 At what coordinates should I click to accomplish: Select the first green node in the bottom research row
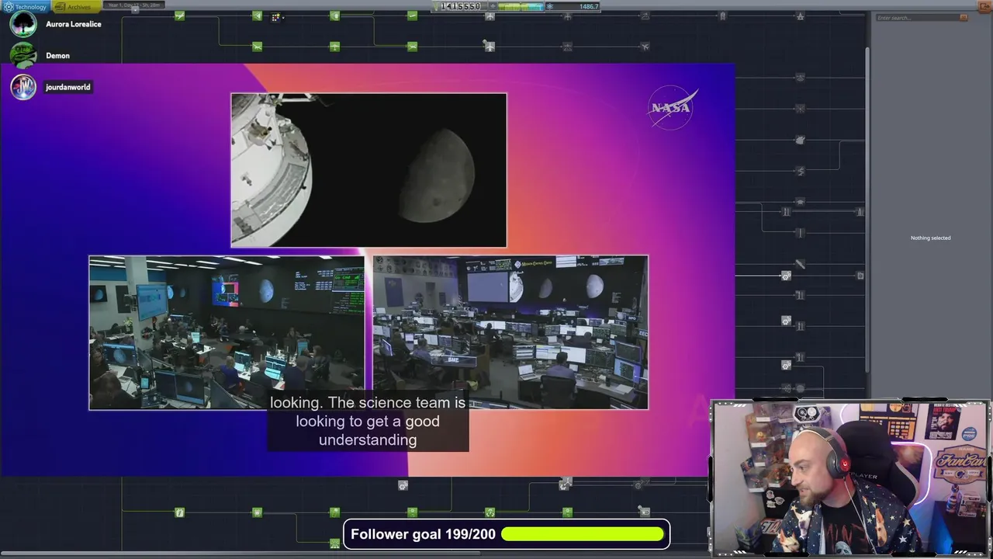(179, 512)
